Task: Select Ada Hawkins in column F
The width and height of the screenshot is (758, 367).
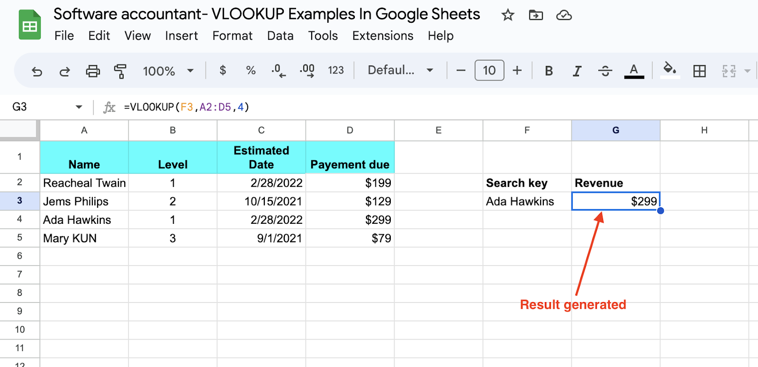Action: coord(527,201)
